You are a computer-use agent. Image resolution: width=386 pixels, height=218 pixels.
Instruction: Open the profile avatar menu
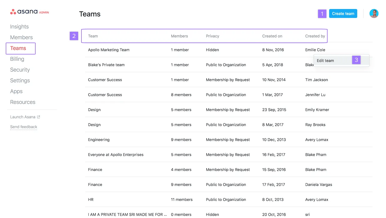pyautogui.click(x=374, y=13)
